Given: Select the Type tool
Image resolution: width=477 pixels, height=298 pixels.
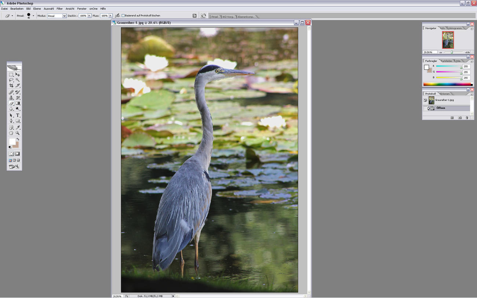Looking at the screenshot, I should coord(18,115).
